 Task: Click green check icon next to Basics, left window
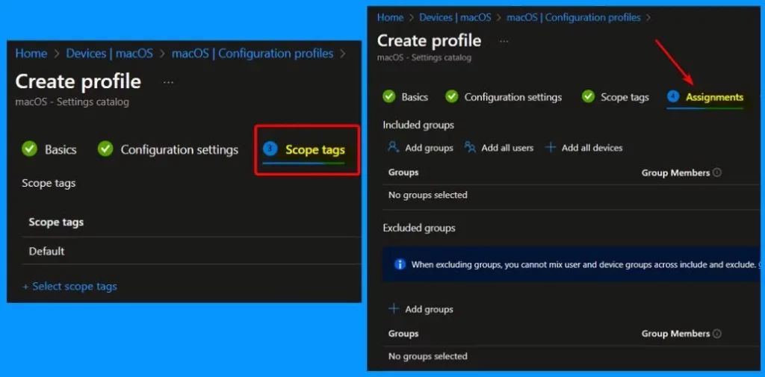30,149
